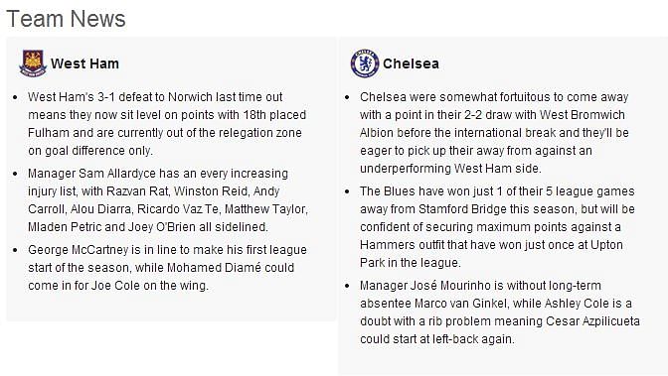Image resolution: width=668 pixels, height=376 pixels.
Task: Click the West Ham team name
Action: (84, 63)
